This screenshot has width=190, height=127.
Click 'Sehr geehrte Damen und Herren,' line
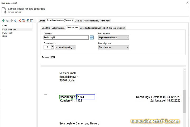click(79, 124)
